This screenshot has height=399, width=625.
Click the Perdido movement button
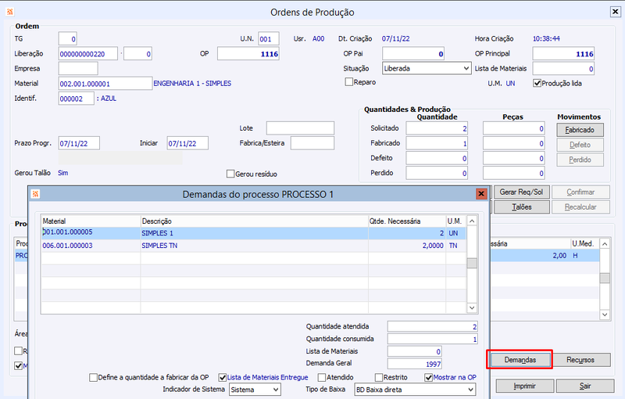point(580,160)
